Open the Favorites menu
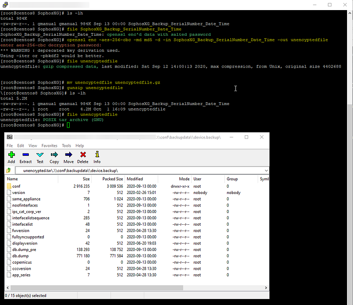353x305 pixels. click(x=50, y=145)
